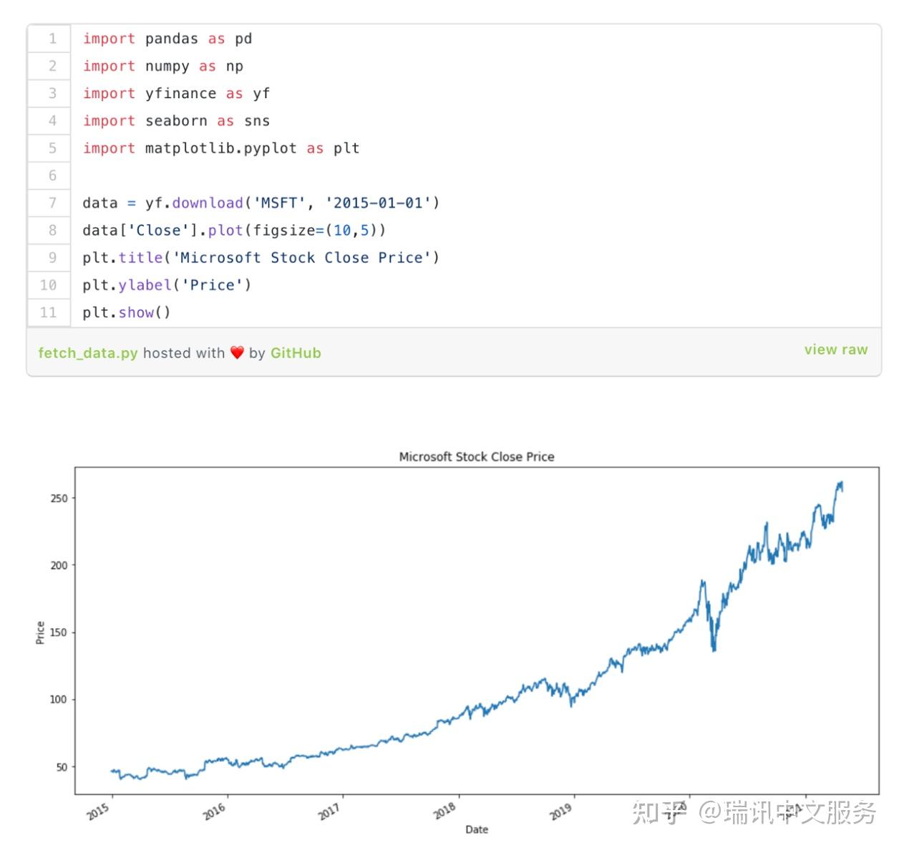Click the plt.show() code line

(126, 313)
